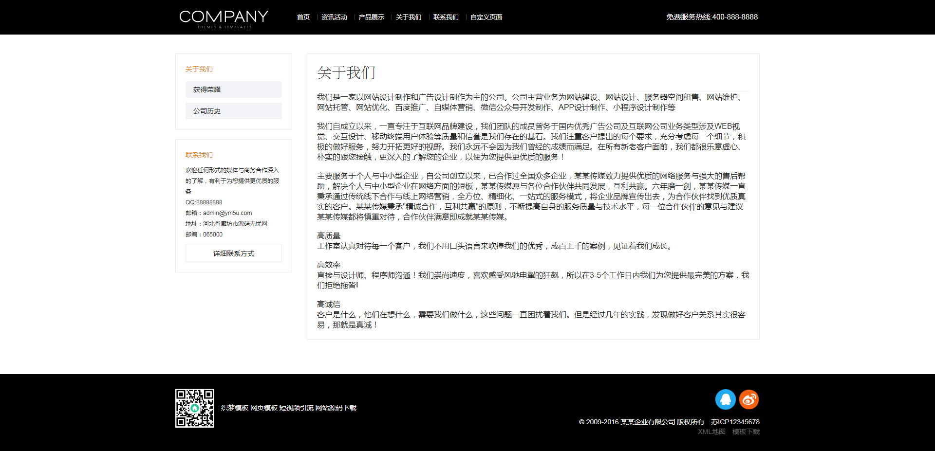The height and width of the screenshot is (451, 935).
Task: Navigate to 联系我们 in top menu
Action: (x=446, y=17)
